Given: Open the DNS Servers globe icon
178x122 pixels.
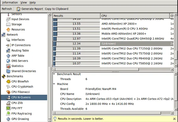Looking at the screenshot, I should 8,61.
